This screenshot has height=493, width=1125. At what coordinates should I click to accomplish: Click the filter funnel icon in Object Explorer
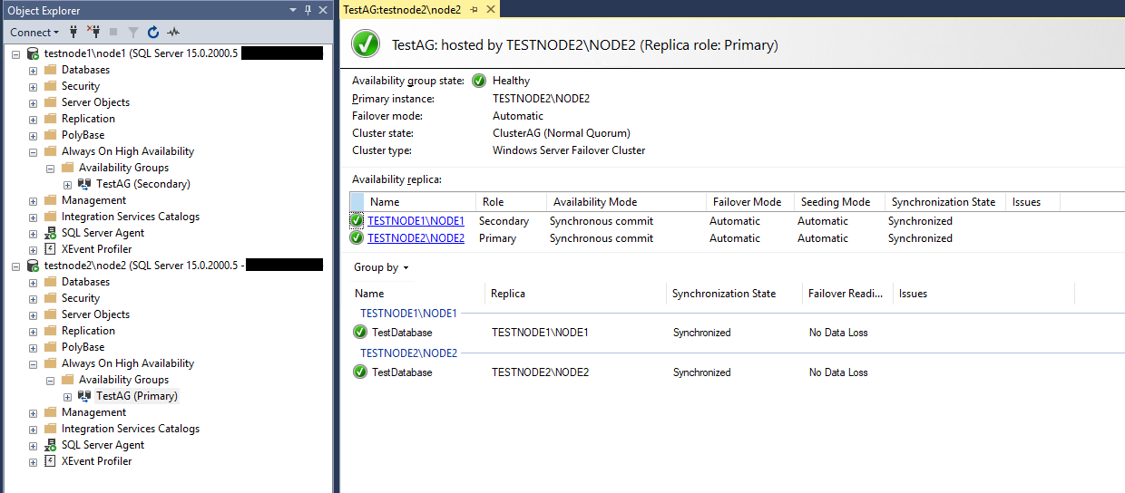133,32
